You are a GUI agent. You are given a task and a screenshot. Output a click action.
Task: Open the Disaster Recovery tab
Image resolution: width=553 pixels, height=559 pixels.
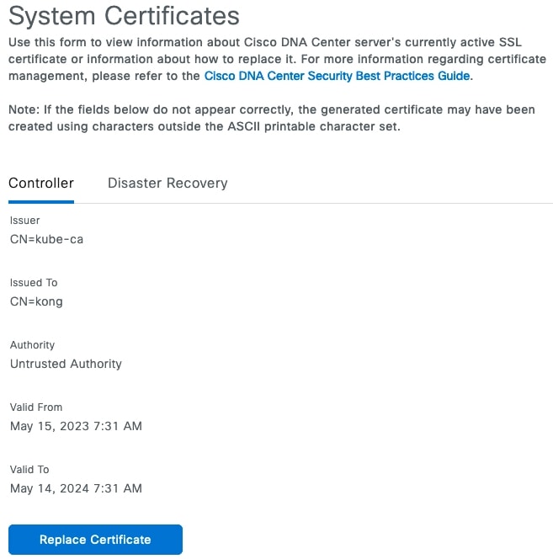[x=167, y=184]
